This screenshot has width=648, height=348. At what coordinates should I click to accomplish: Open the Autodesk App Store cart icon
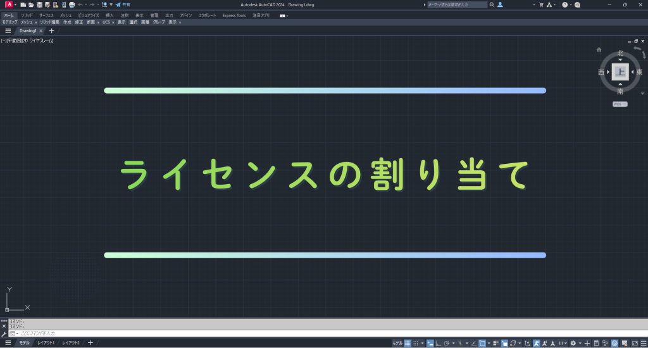(540, 4)
